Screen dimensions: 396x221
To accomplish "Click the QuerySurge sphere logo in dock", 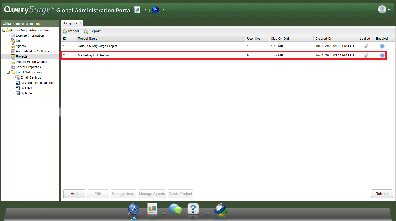I will point(221,209).
